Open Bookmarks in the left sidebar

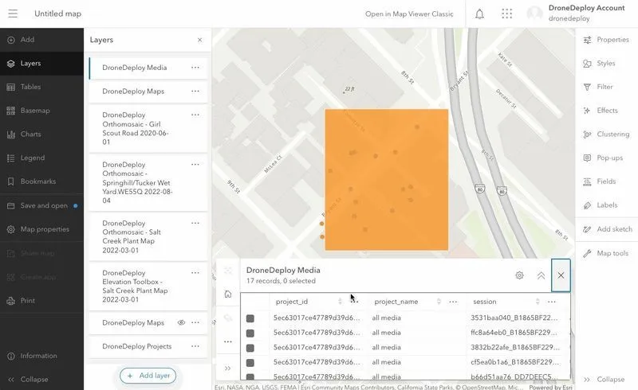[31, 181]
